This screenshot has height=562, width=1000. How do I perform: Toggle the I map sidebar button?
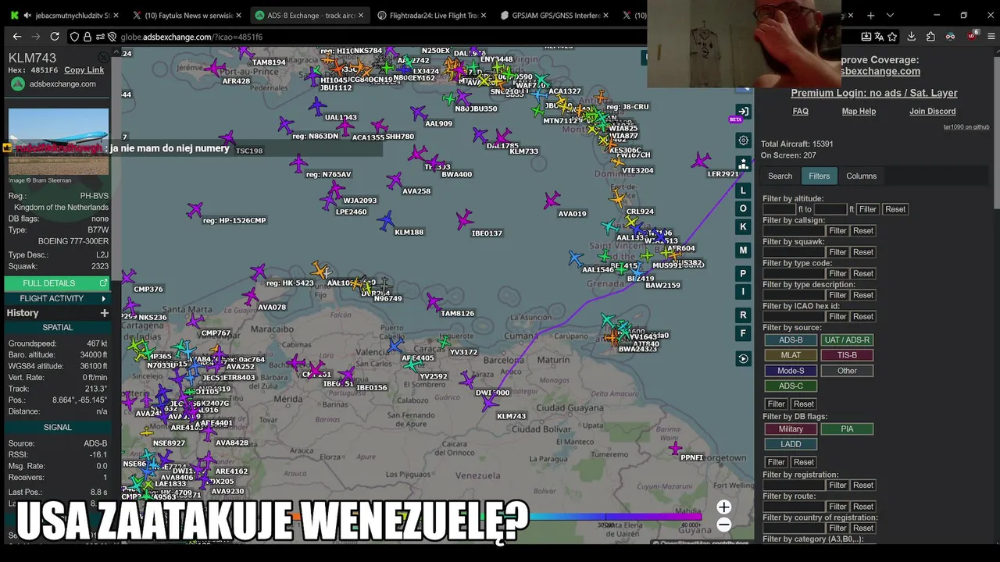coord(743,291)
